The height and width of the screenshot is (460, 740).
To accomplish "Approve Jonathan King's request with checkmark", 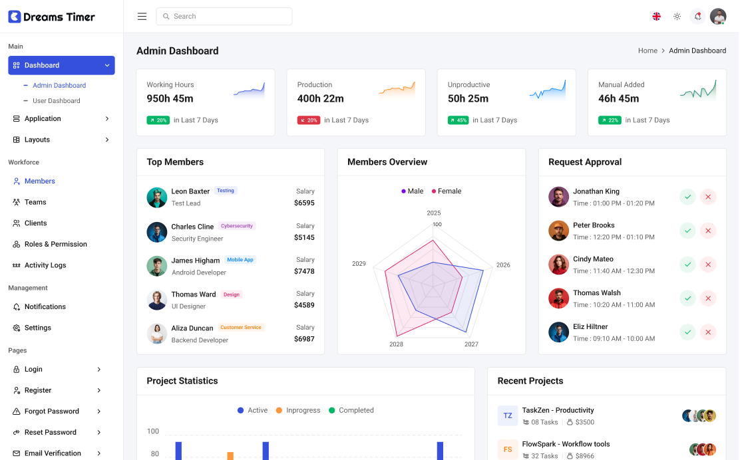I will (687, 197).
